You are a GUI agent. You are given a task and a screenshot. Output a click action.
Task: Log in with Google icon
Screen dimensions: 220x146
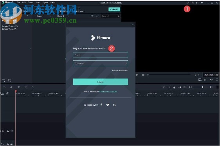point(114,105)
